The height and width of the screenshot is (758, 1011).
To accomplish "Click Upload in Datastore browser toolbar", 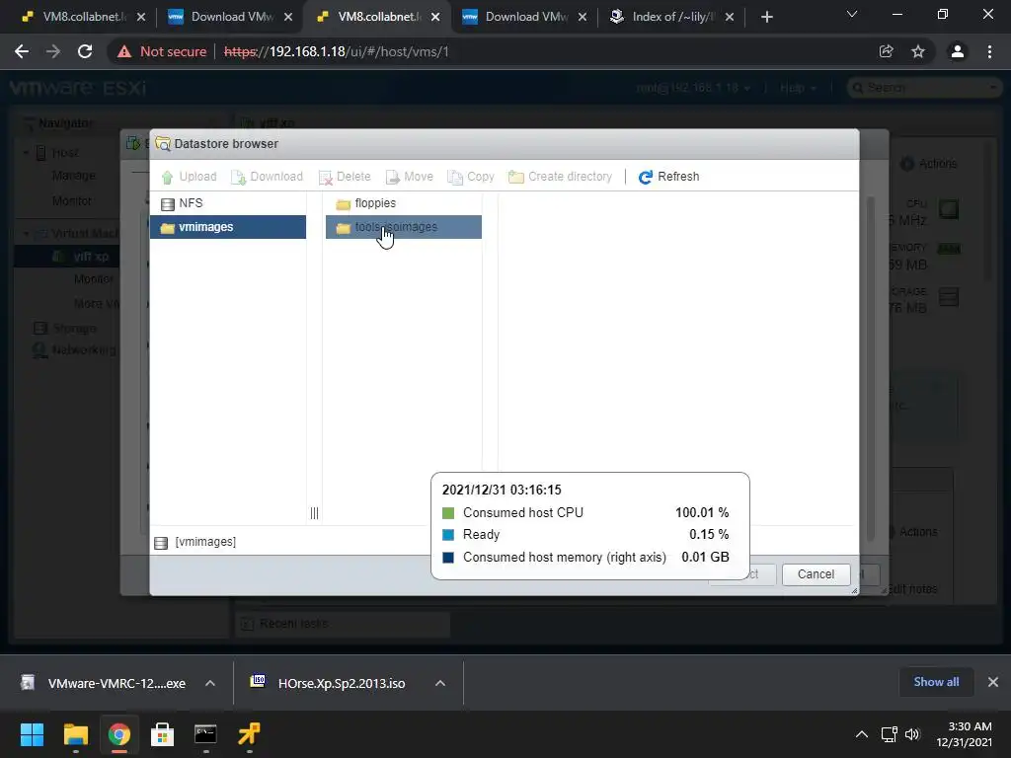I will point(189,177).
